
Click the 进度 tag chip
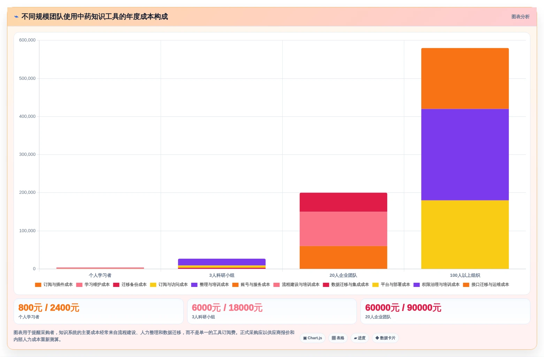360,338
